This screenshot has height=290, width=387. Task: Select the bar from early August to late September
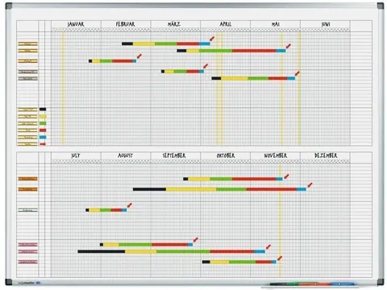coord(146,245)
